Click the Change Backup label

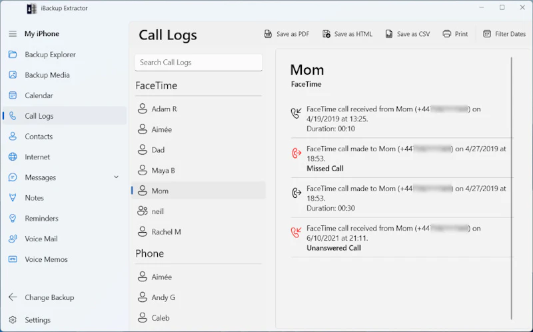pyautogui.click(x=49, y=297)
